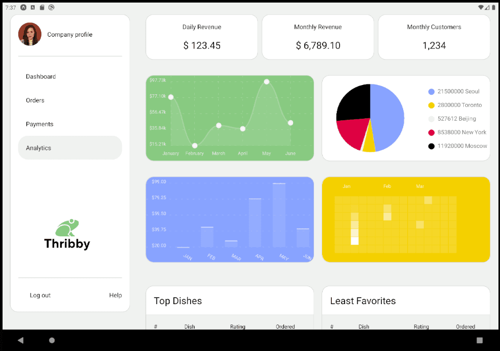Tap the Recents square navigation button
This screenshot has width=500, height=351.
pyautogui.click(x=480, y=340)
